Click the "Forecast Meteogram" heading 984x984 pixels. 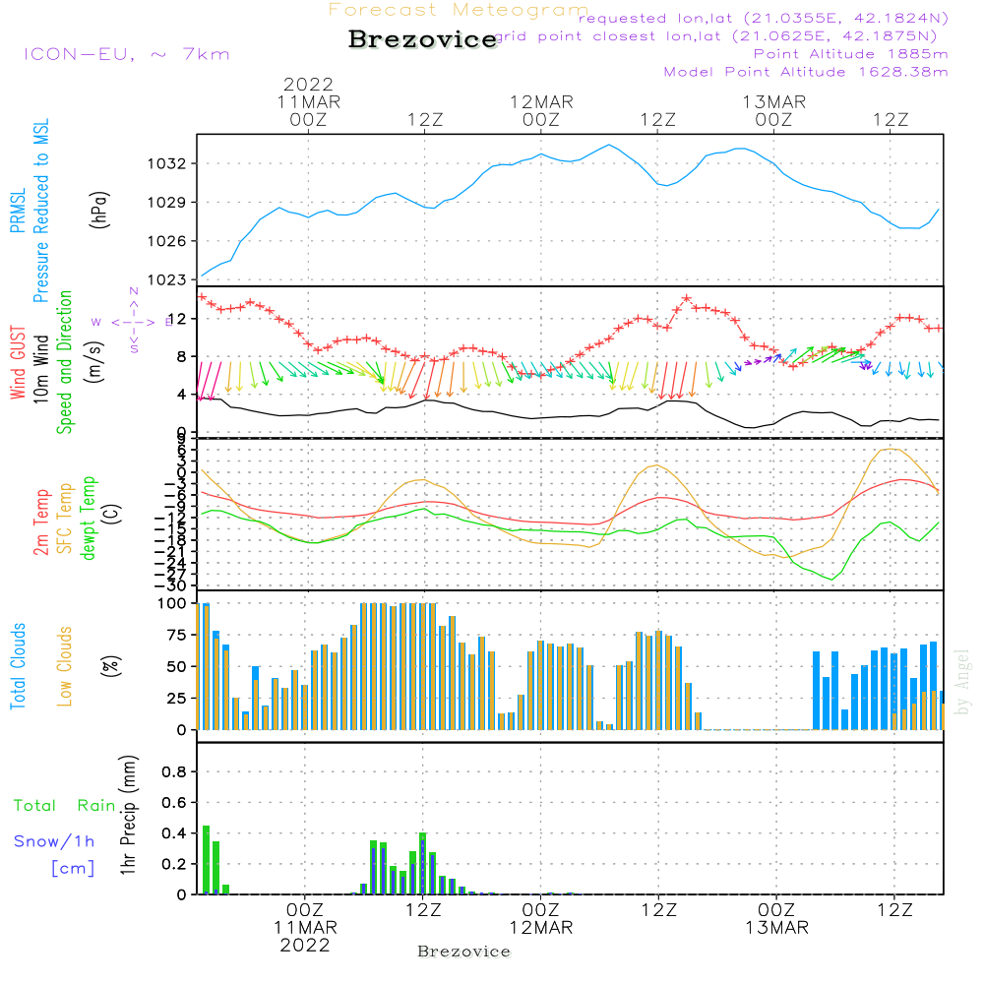pyautogui.click(x=459, y=10)
